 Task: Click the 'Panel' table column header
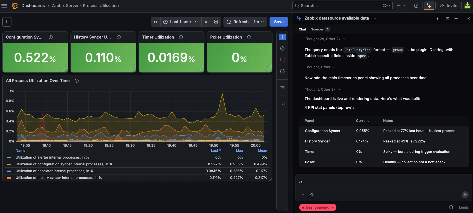[x=309, y=121]
